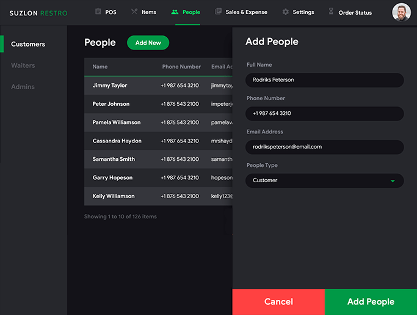Open the Items tab
417x315 pixels.
(148, 12)
